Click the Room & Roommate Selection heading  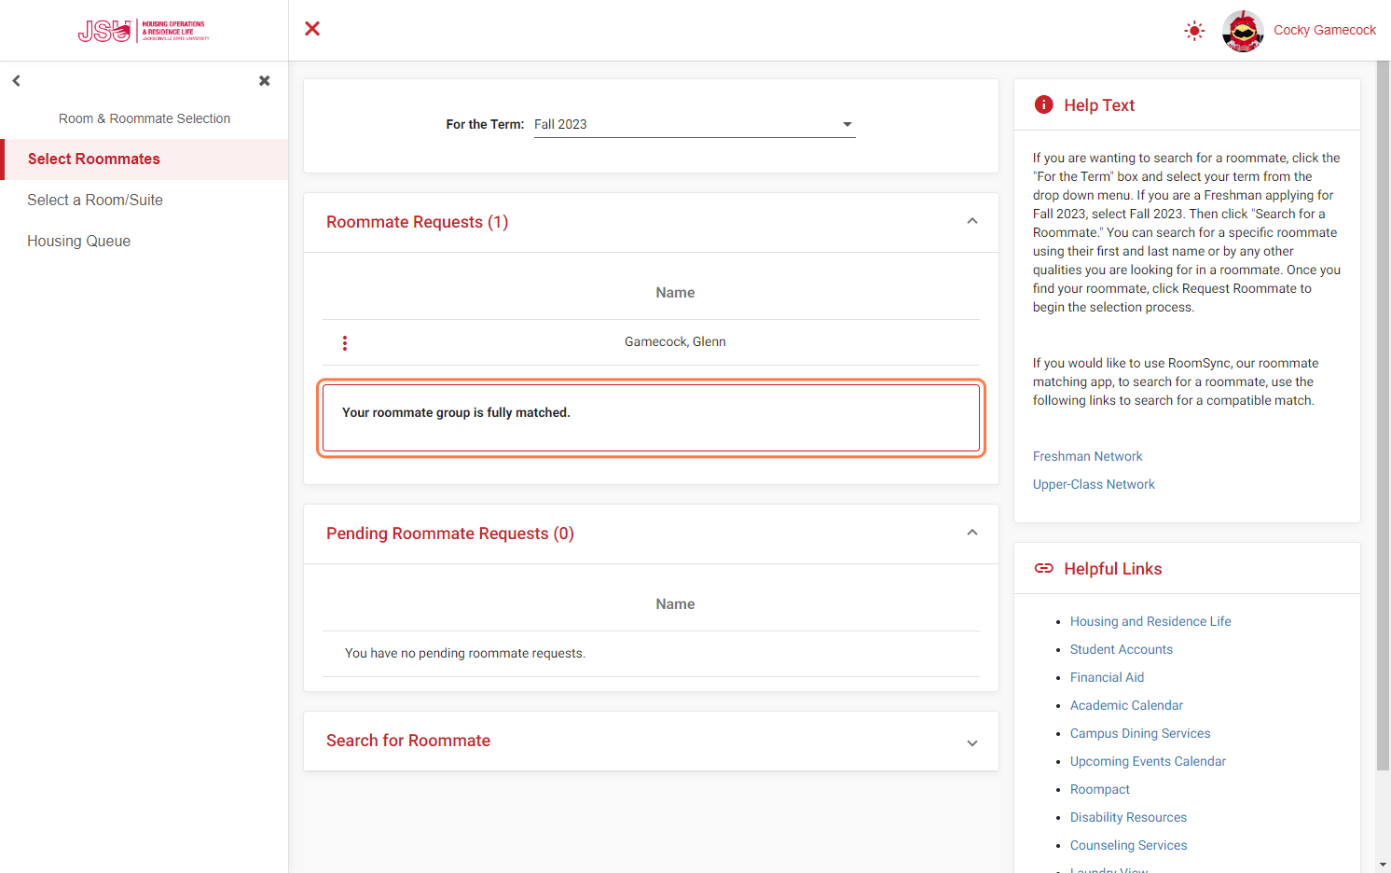(x=145, y=118)
